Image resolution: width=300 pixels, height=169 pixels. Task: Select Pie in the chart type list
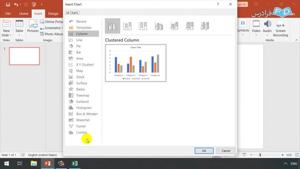click(78, 46)
